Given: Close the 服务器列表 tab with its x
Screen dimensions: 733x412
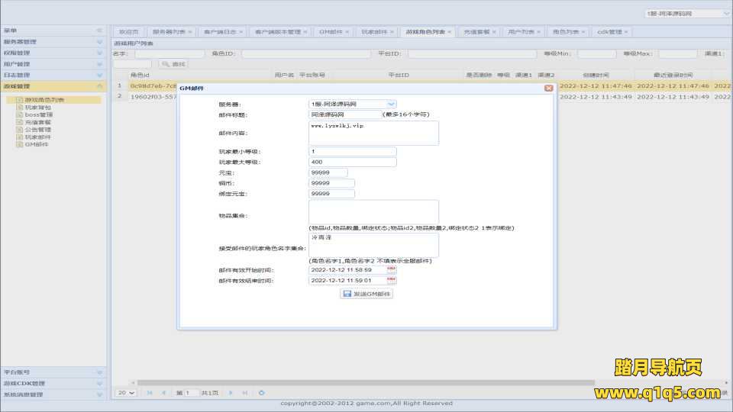Looking at the screenshot, I should [190, 32].
